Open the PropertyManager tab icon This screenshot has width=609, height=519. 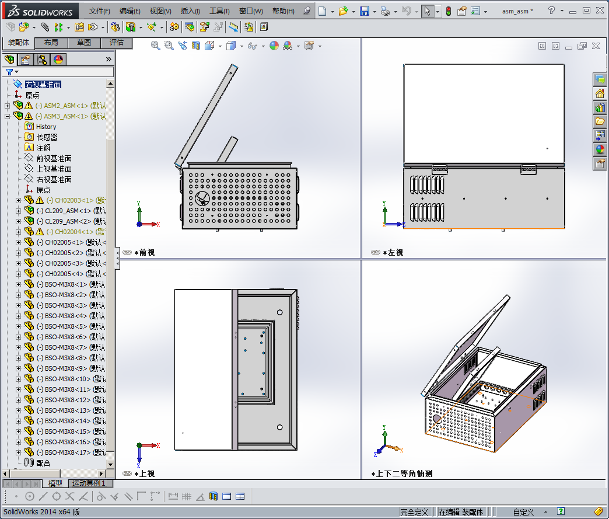click(x=26, y=60)
